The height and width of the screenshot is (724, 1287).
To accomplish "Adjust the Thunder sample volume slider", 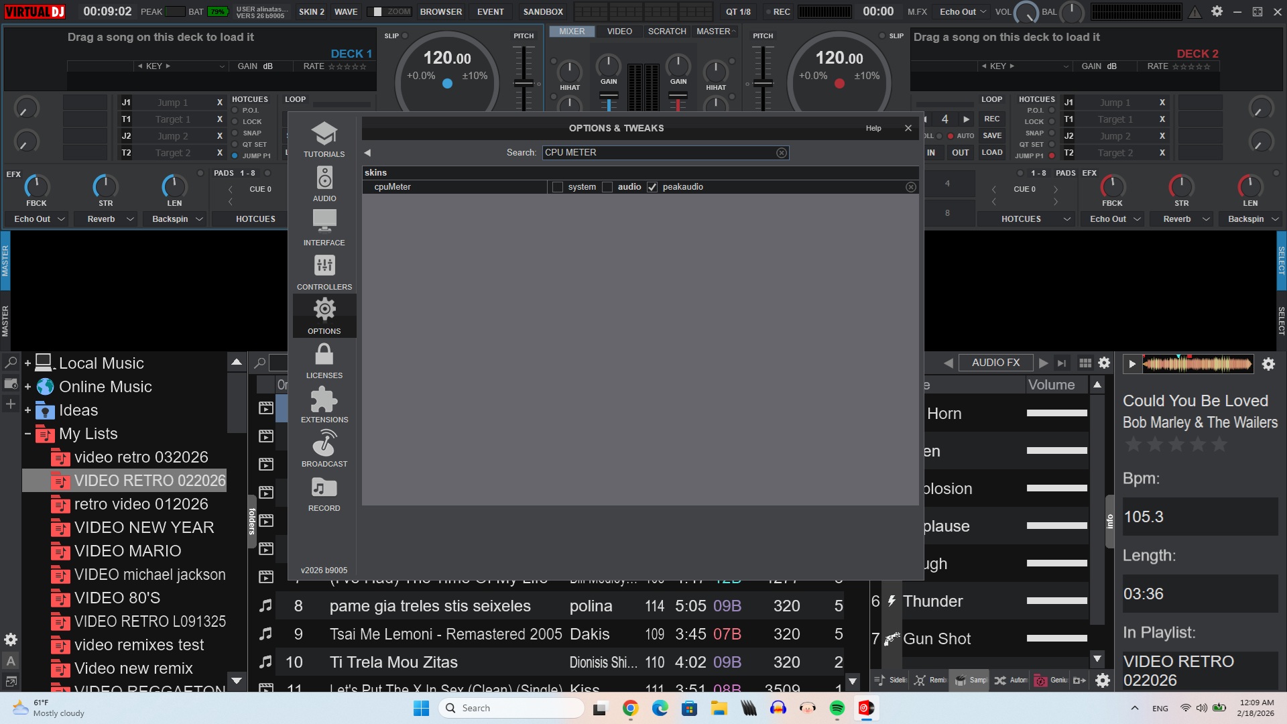I will pos(1056,601).
